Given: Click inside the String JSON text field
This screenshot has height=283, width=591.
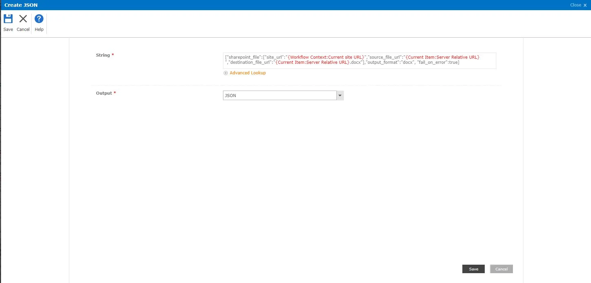Looking at the screenshot, I should tap(359, 61).
